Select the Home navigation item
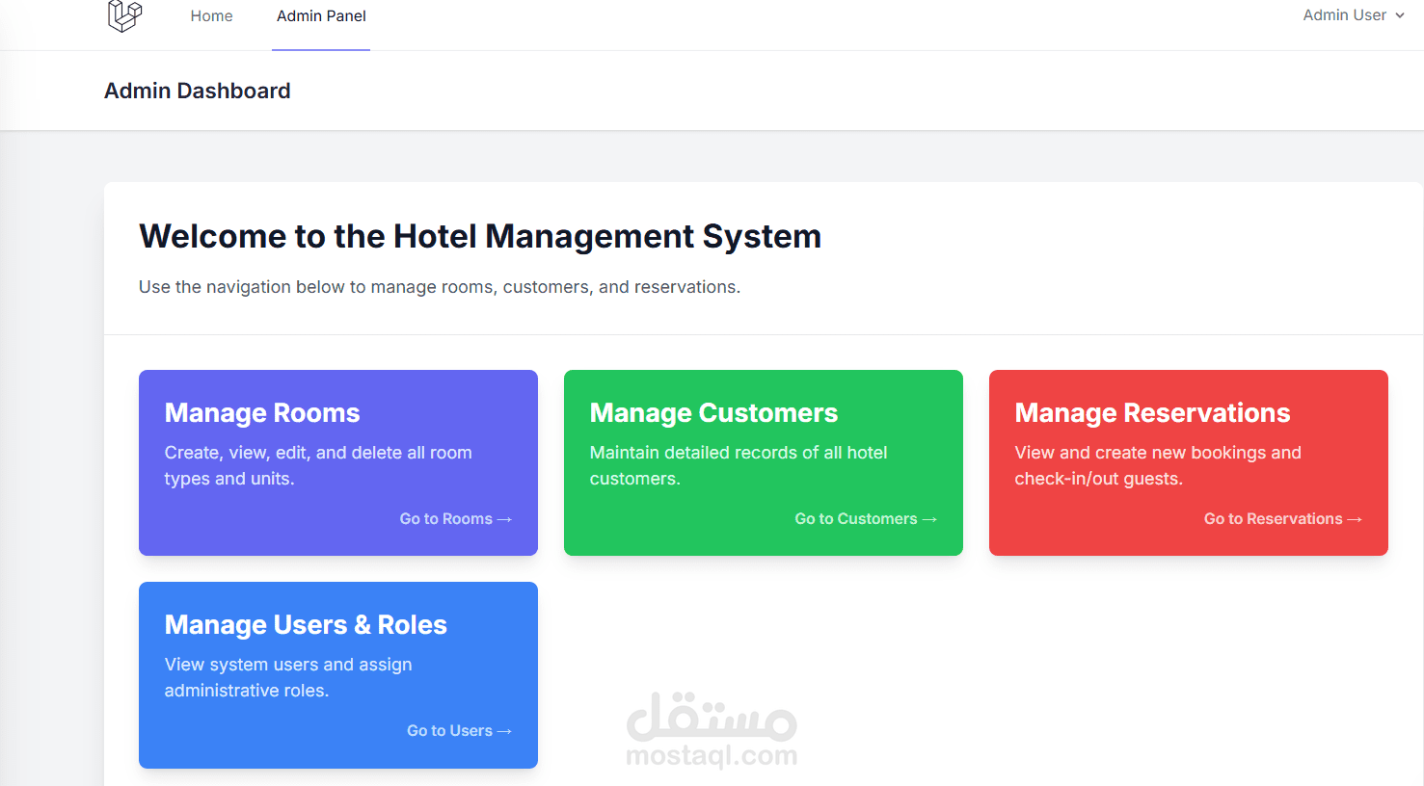Image resolution: width=1424 pixels, height=786 pixels. pos(211,15)
